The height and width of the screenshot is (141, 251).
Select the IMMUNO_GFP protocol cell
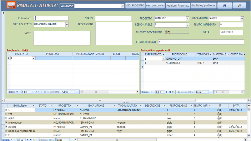[181, 59]
